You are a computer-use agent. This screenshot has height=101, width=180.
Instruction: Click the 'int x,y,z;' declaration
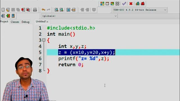click(x=72, y=46)
